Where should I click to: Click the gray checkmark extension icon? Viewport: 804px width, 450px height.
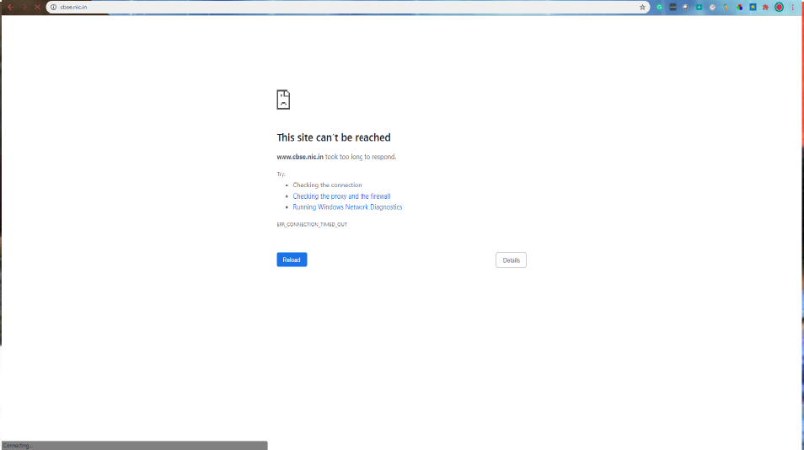point(712,8)
